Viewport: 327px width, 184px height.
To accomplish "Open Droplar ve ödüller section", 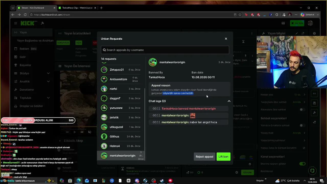I will click(x=32, y=106).
